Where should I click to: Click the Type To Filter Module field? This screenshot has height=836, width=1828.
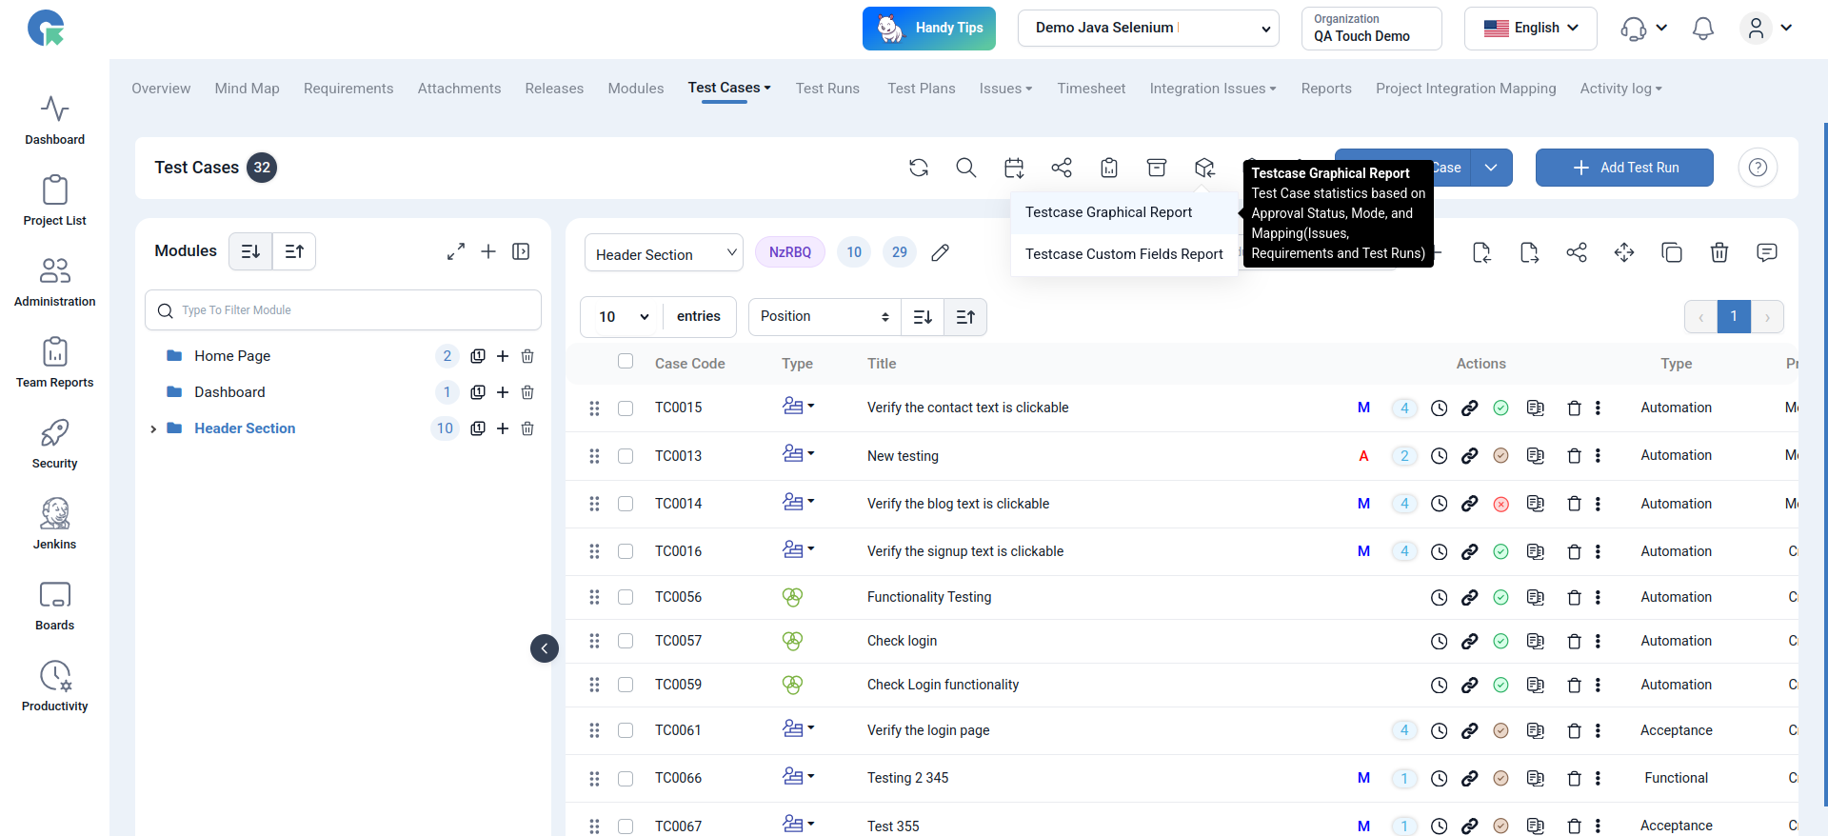pyautogui.click(x=343, y=310)
